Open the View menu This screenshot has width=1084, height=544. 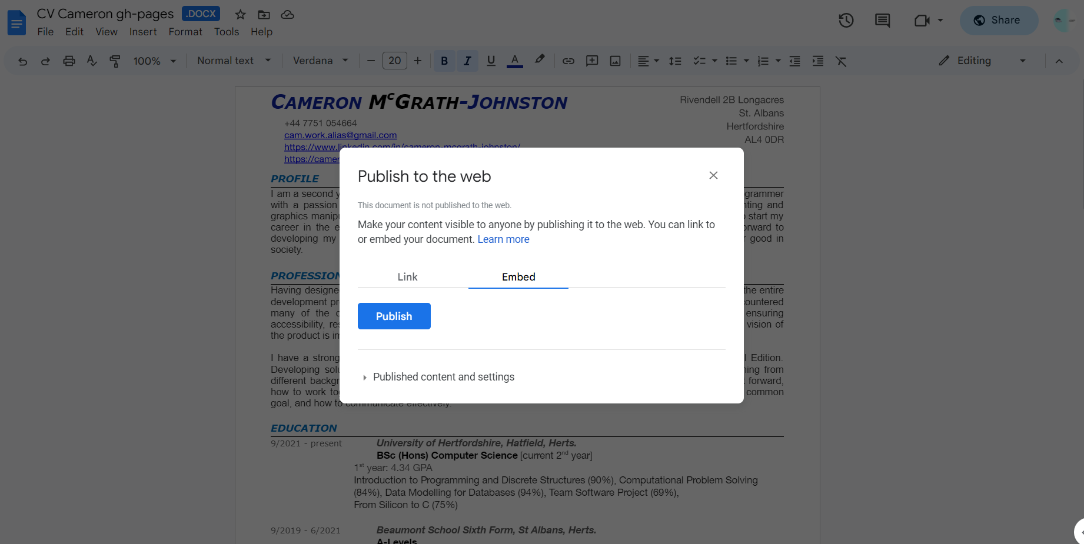[x=107, y=32]
